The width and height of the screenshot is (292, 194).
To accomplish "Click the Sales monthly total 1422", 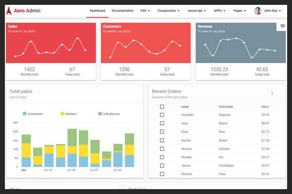I will (29, 69).
